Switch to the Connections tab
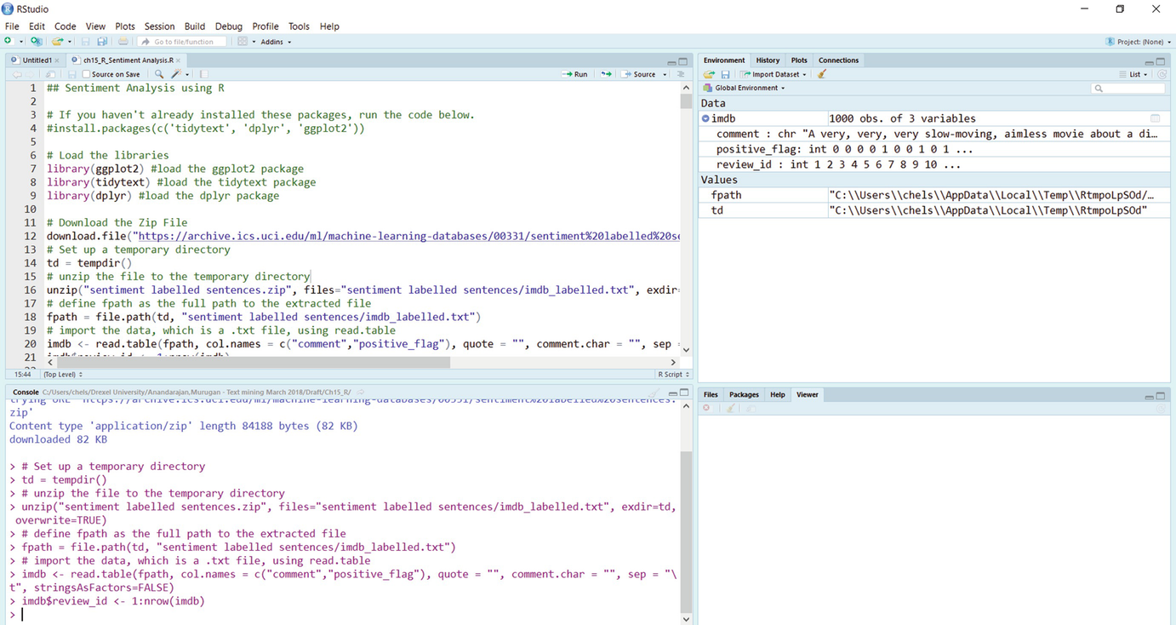This screenshot has width=1176, height=625. click(x=838, y=60)
